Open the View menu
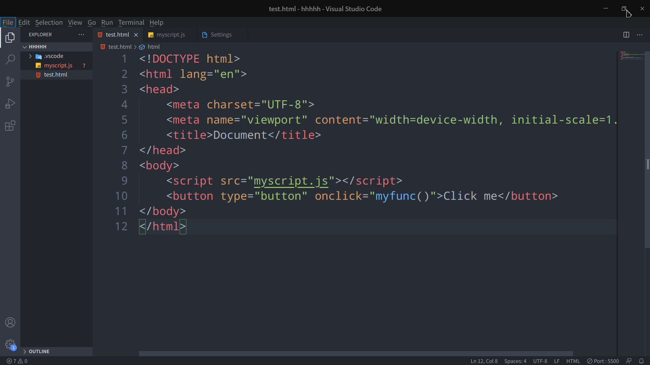Image resolution: width=650 pixels, height=365 pixels. tap(75, 22)
